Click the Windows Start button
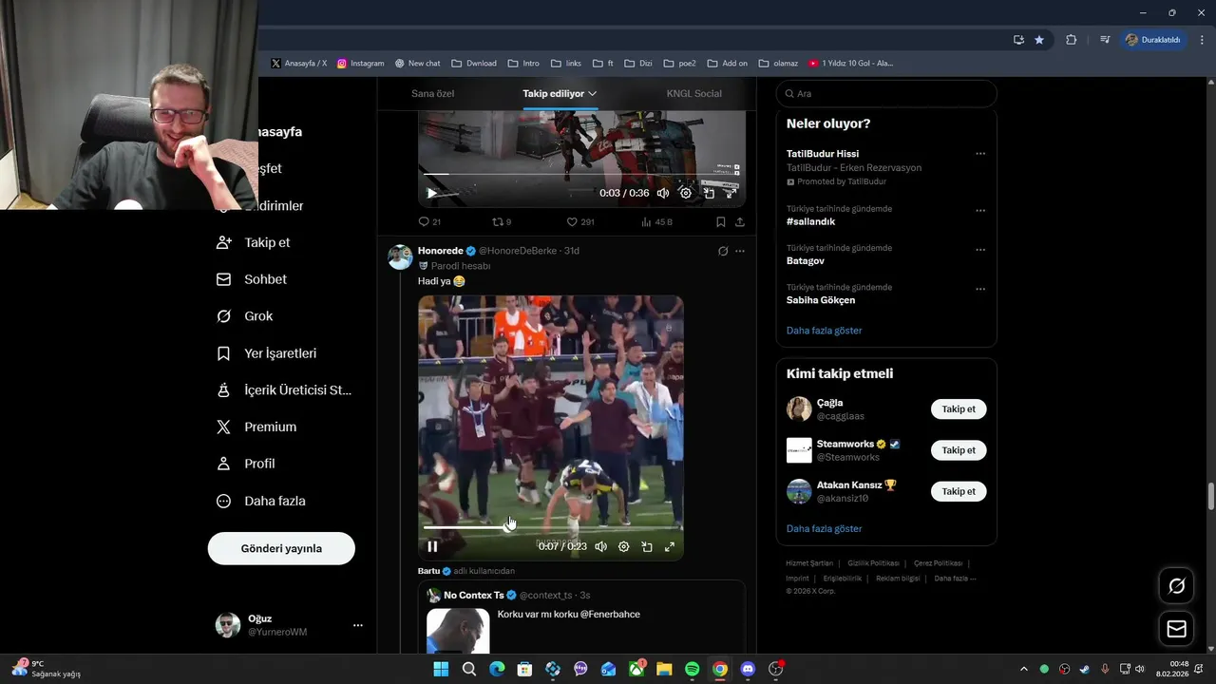The height and width of the screenshot is (684, 1216). click(x=441, y=669)
